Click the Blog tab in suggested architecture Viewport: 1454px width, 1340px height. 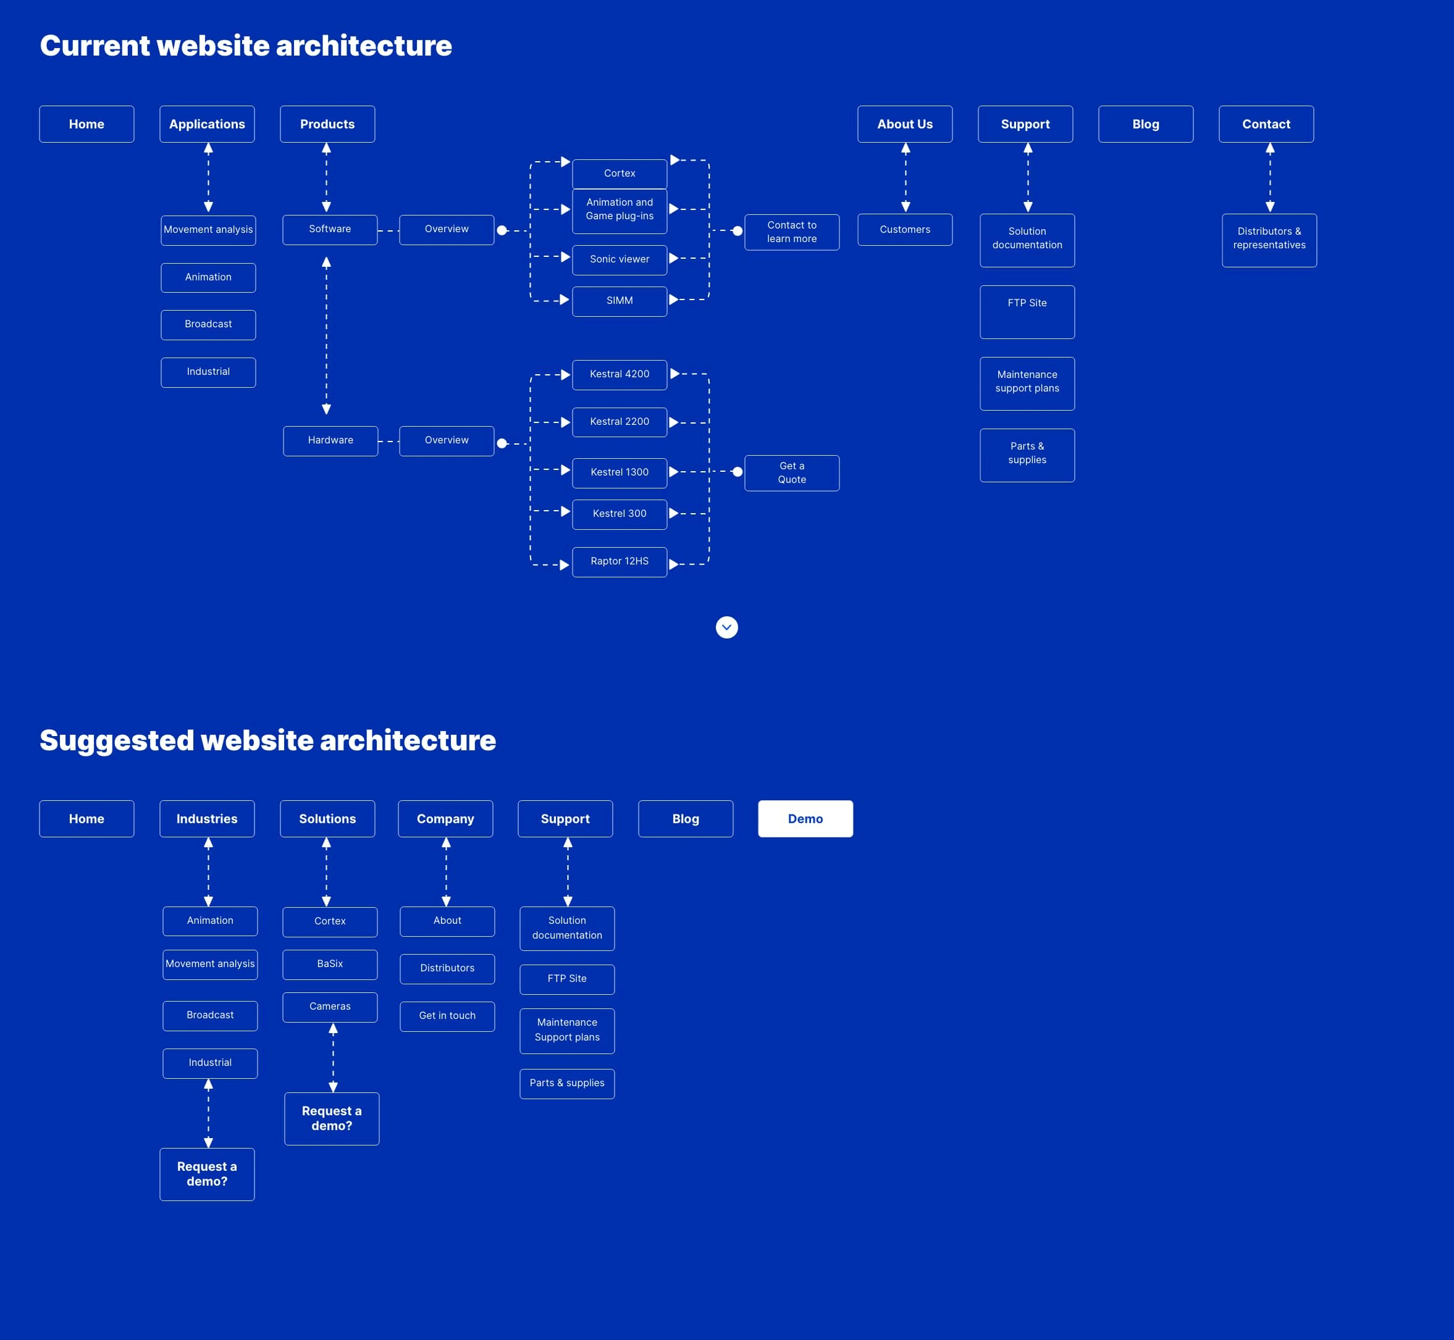(x=685, y=817)
